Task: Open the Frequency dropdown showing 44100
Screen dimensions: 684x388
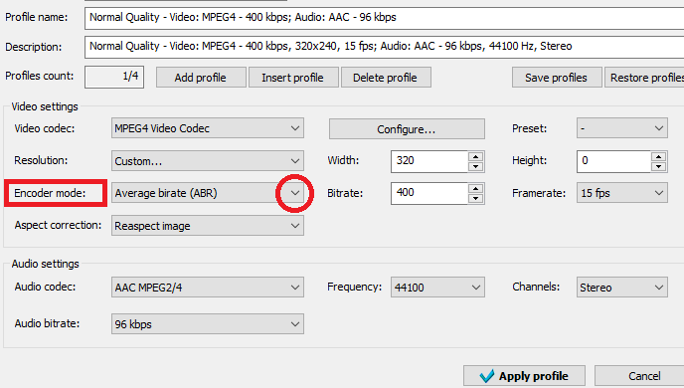Action: click(437, 288)
